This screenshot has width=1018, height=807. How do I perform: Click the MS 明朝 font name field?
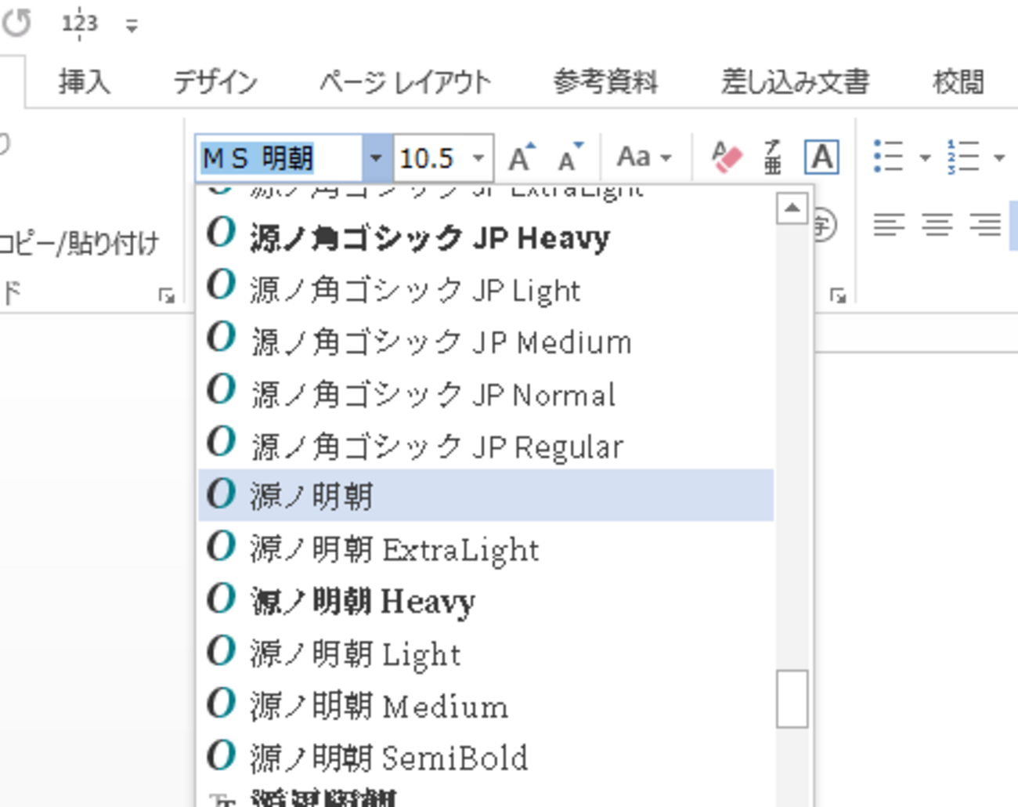point(278,158)
